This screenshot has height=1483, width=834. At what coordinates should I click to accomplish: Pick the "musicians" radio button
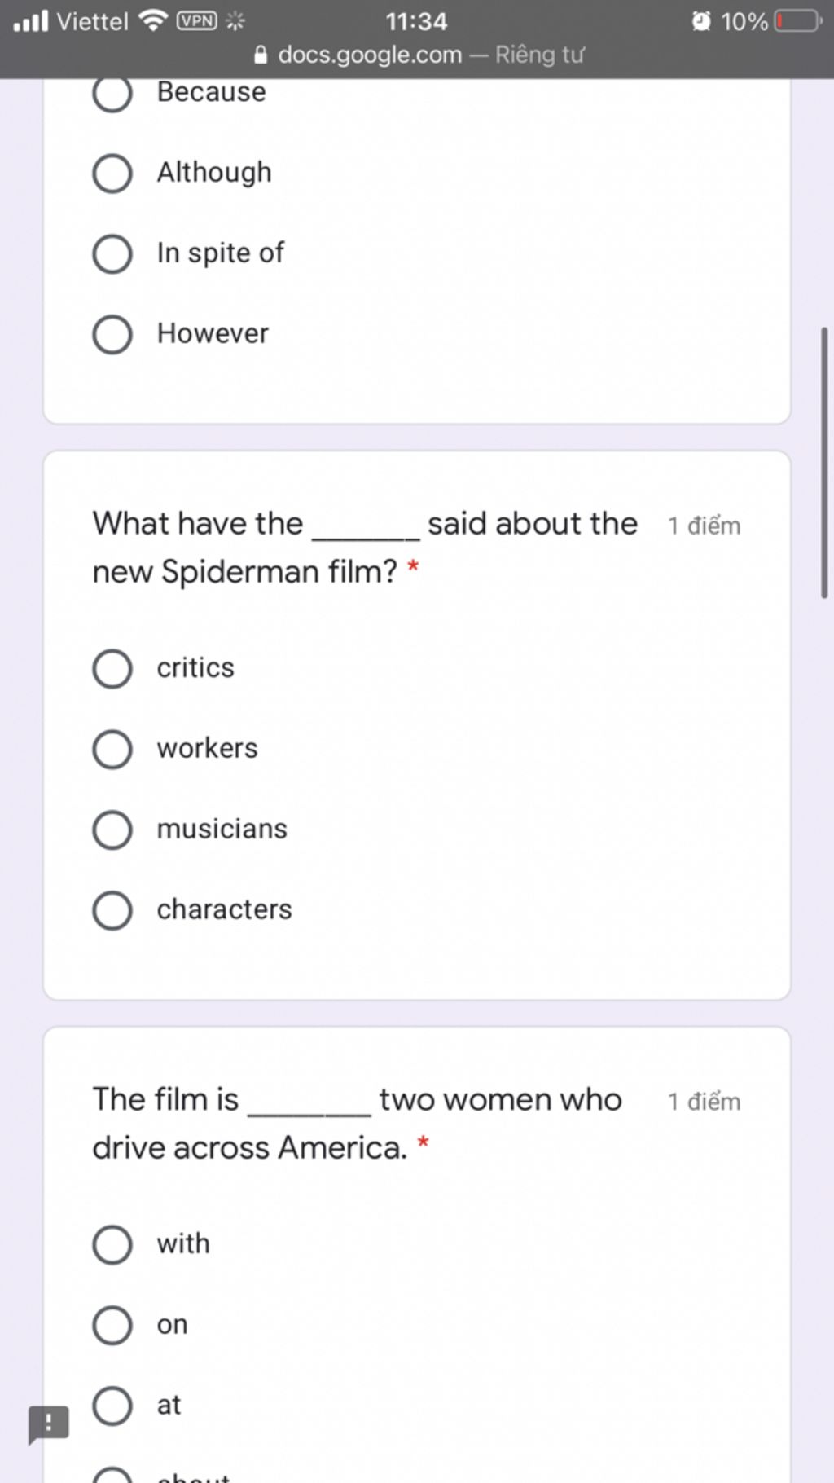[x=112, y=830]
